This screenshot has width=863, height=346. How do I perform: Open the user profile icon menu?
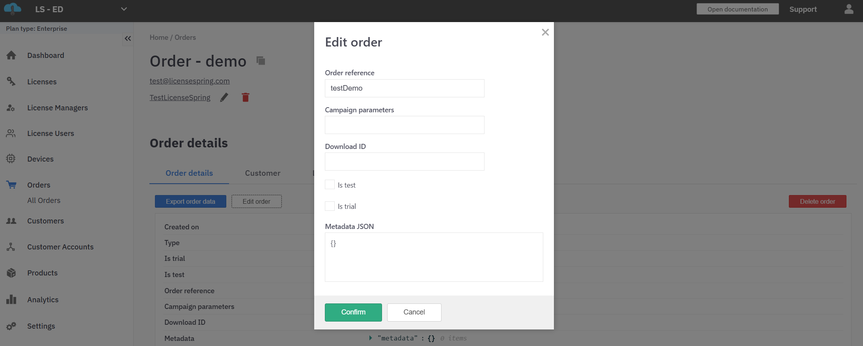pos(849,9)
